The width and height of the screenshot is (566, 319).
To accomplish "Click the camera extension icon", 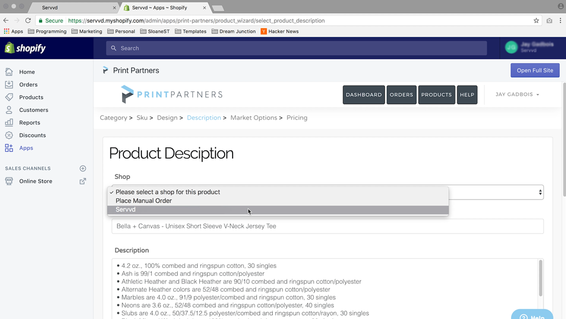I will pos(549,20).
